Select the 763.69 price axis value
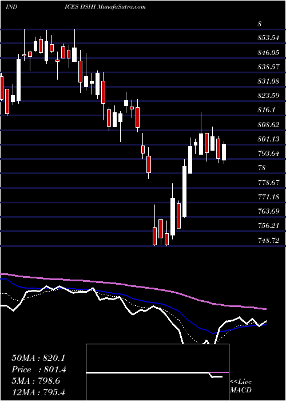This screenshot has width=286, height=401. click(268, 211)
